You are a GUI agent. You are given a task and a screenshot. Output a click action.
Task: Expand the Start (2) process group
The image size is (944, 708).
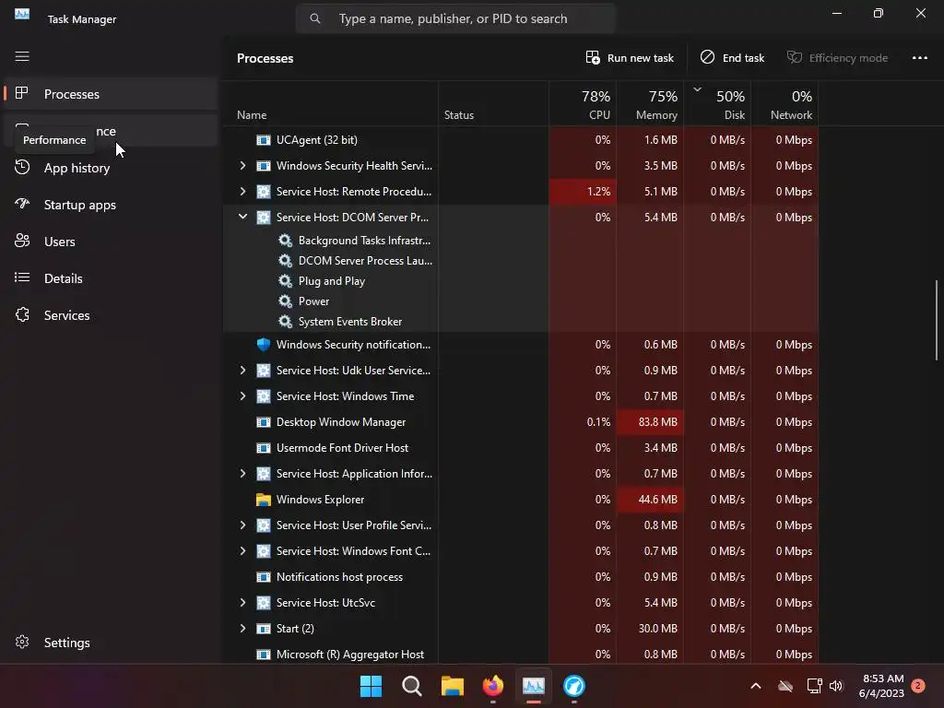[242, 629]
